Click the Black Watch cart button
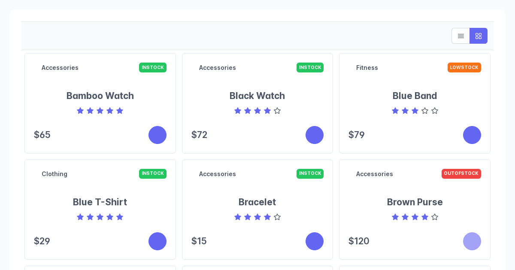The image size is (515, 270). click(315, 135)
